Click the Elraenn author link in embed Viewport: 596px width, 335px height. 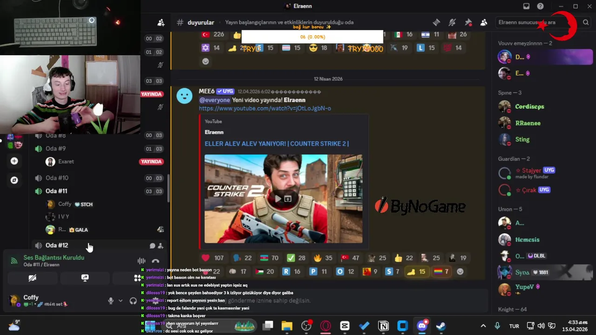(x=214, y=132)
